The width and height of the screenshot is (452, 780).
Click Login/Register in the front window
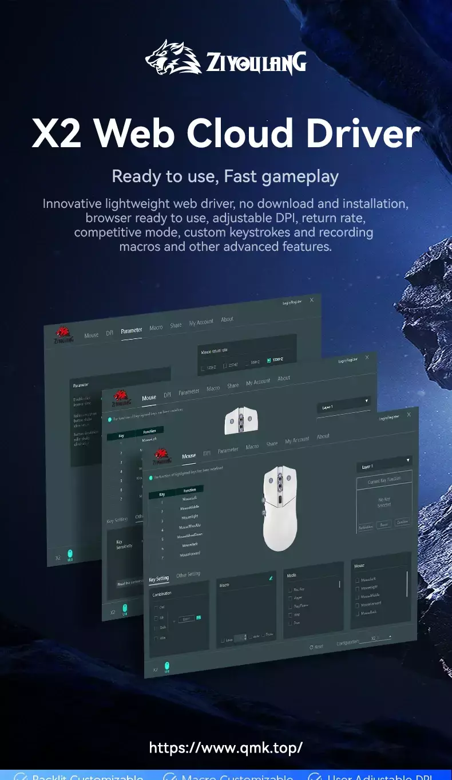[389, 418]
